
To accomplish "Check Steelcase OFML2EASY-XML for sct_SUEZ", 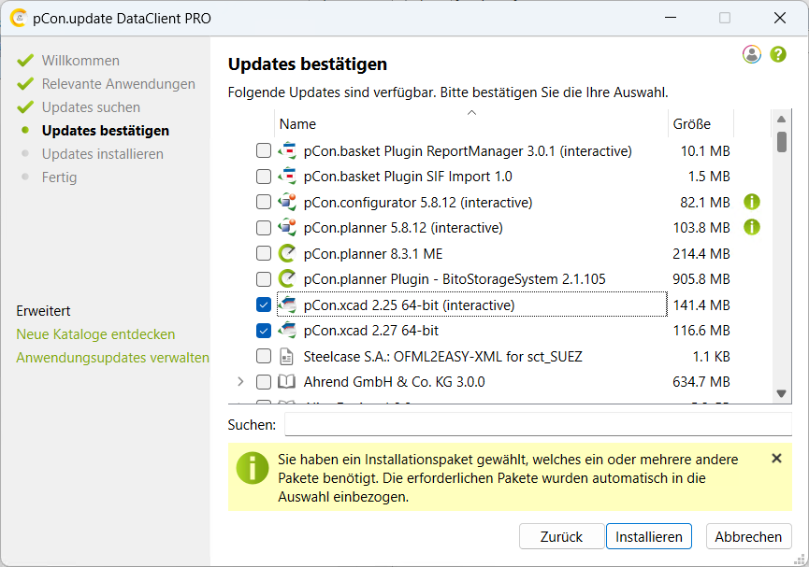I will coord(263,356).
